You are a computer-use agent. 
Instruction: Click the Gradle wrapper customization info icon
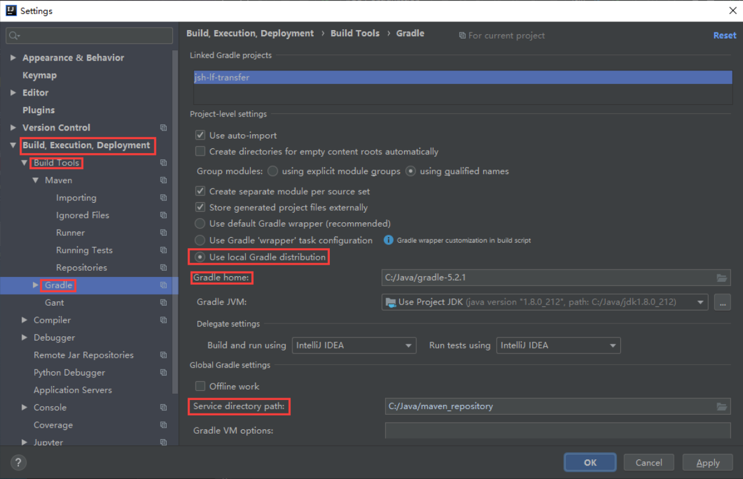pos(388,240)
